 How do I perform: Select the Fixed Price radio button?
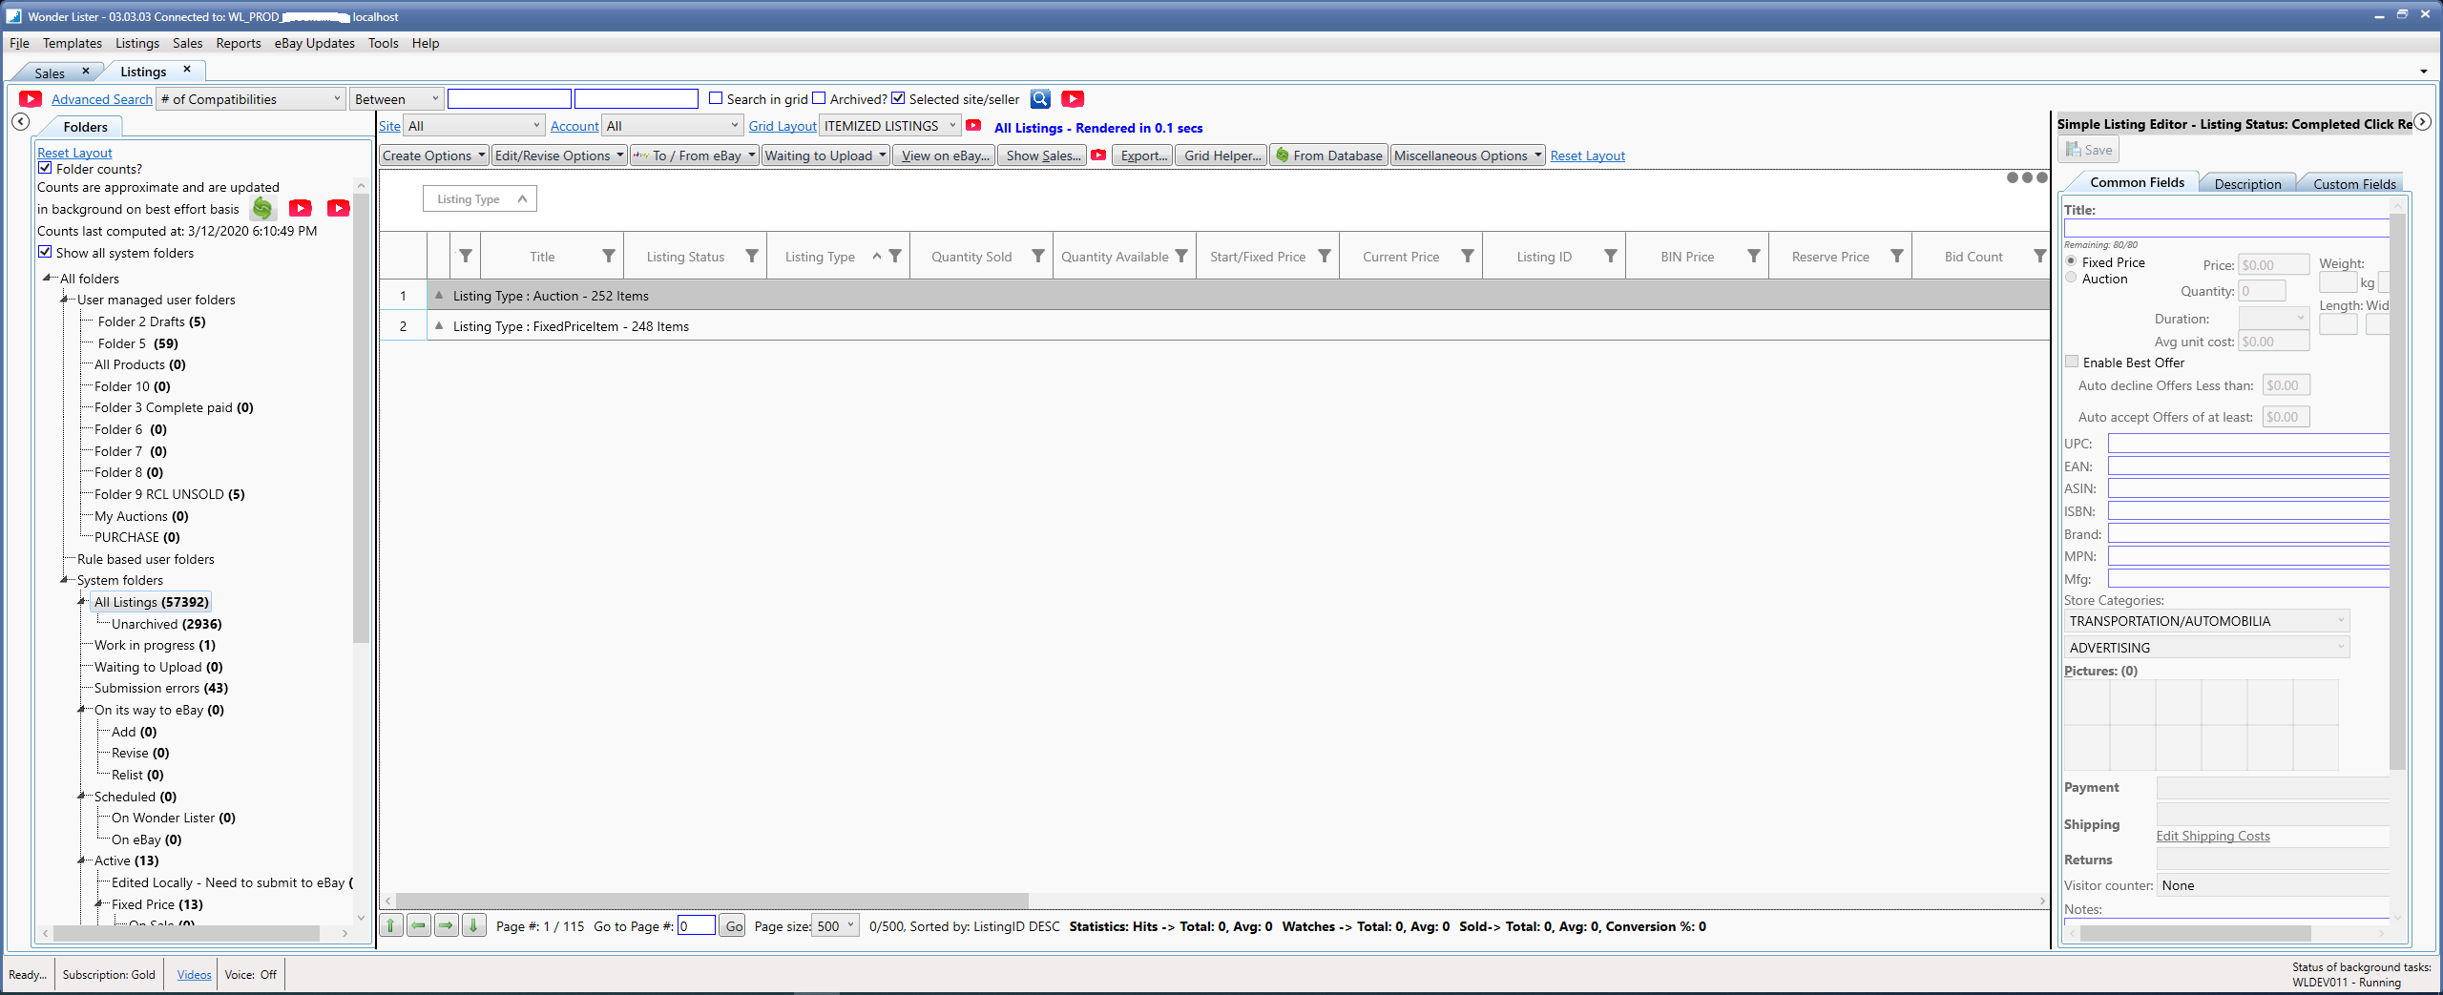point(2071,260)
